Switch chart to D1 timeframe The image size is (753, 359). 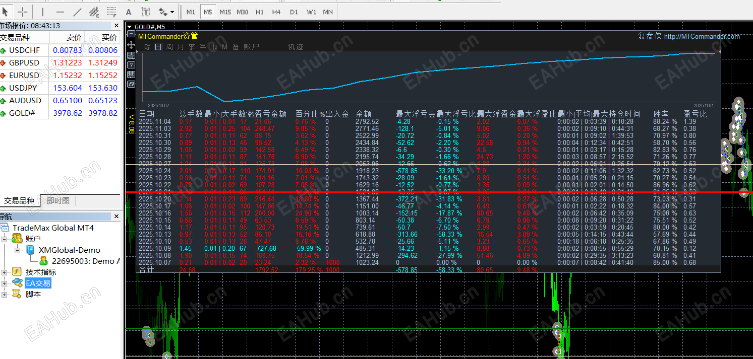pos(294,12)
